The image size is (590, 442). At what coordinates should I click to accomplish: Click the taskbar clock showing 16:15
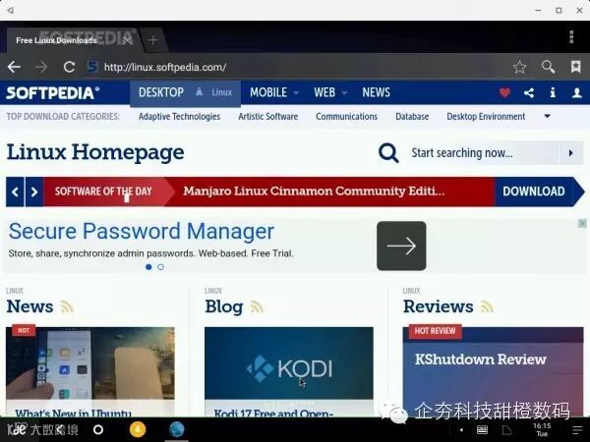click(542, 429)
